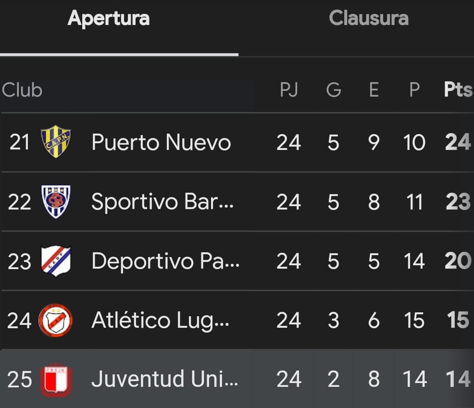Image resolution: width=474 pixels, height=408 pixels.
Task: Select the Deportivo Pa... team name
Action: tap(165, 261)
